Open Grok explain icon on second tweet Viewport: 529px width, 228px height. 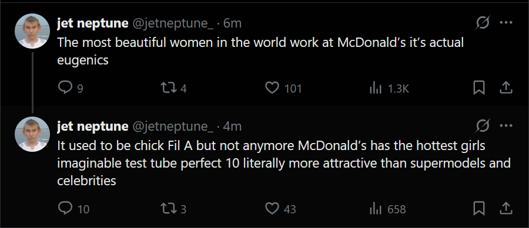tap(483, 126)
